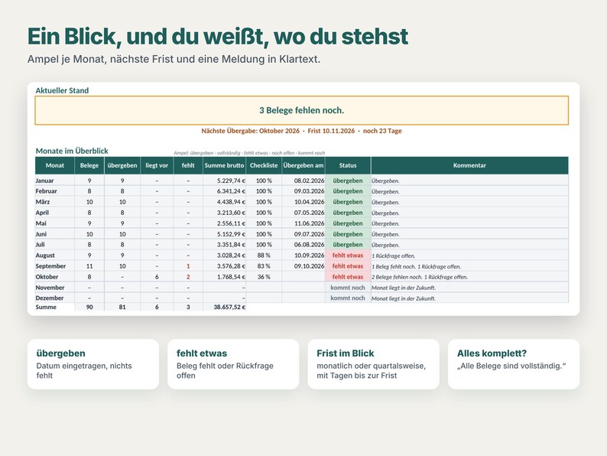Select the 'Übergeben am' column header

click(303, 165)
